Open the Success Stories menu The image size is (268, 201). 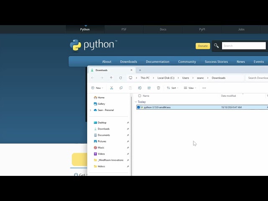tap(216, 62)
